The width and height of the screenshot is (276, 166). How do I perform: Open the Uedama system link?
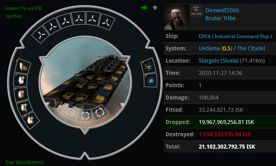(x=209, y=48)
